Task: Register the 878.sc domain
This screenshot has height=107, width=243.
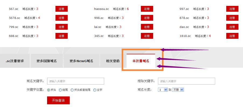Action: point(232,18)
